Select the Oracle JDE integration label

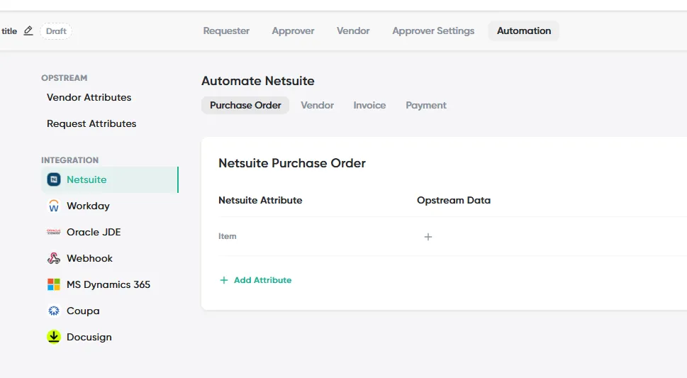[94, 232]
